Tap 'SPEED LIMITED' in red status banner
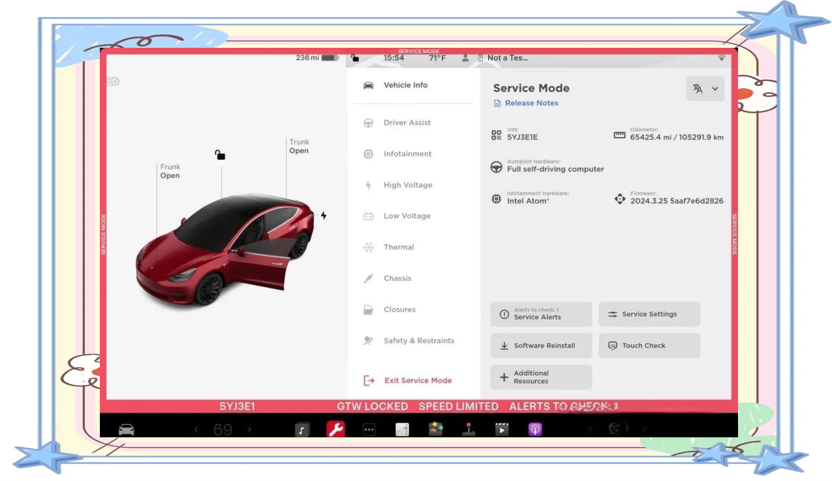This screenshot has width=832, height=481. [x=459, y=407]
